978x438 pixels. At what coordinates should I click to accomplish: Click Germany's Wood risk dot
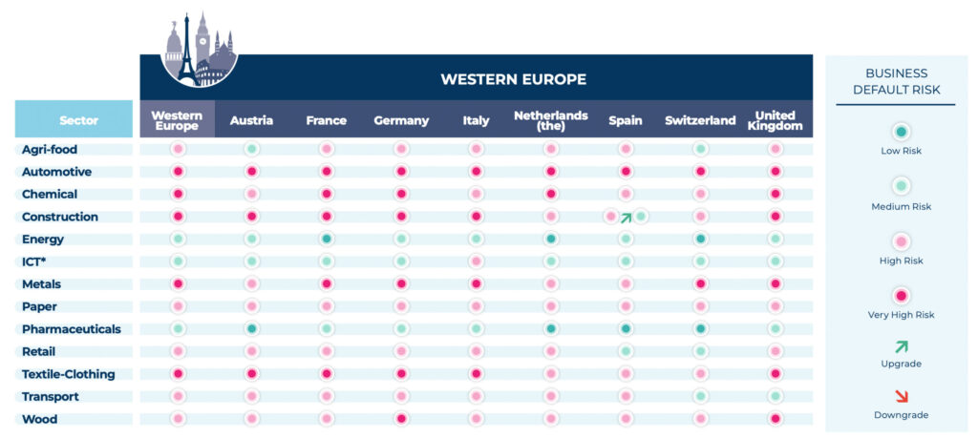tap(401, 419)
